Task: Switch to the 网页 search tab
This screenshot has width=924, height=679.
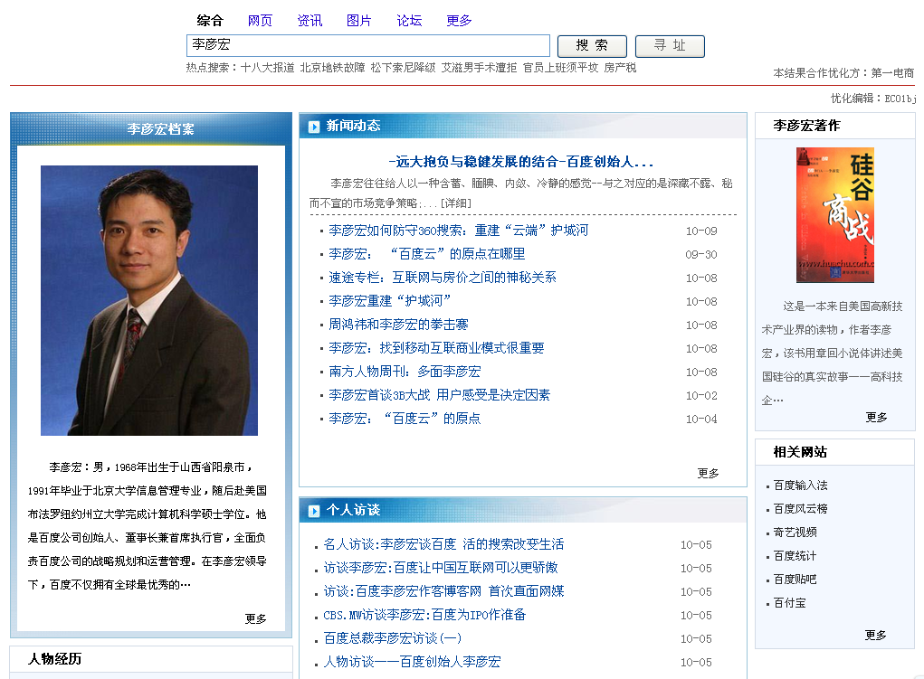Action: [x=260, y=21]
